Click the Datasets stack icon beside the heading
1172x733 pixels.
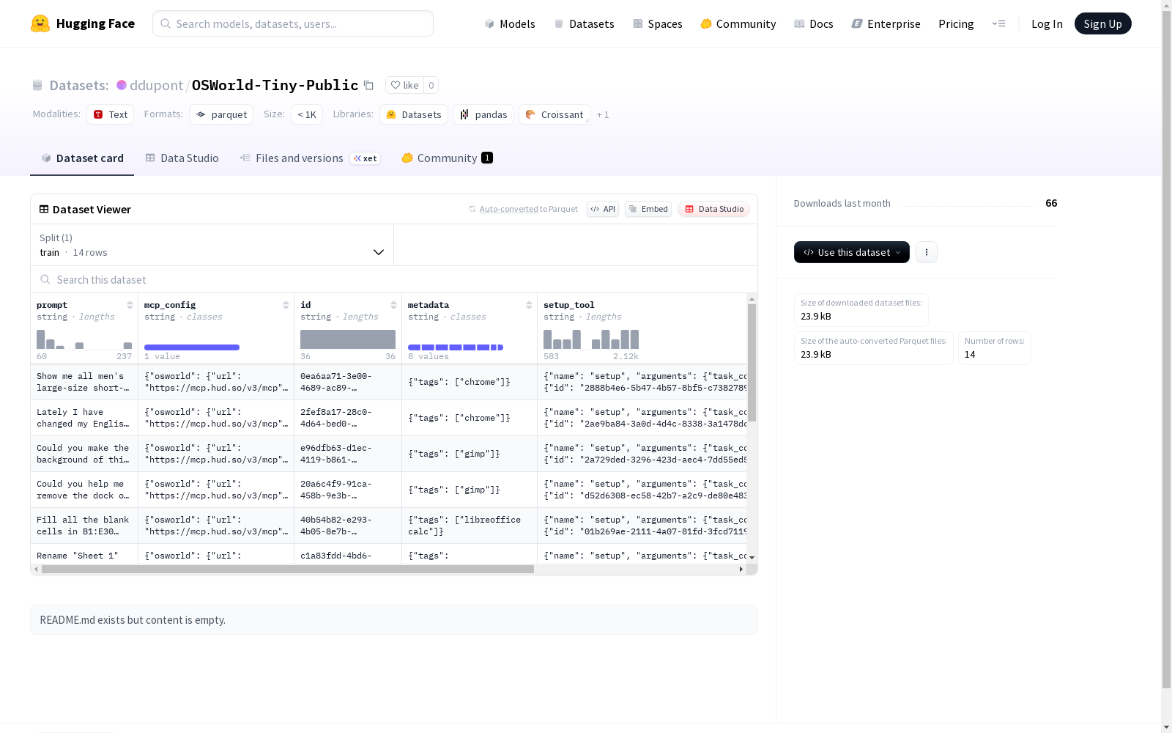[37, 85]
